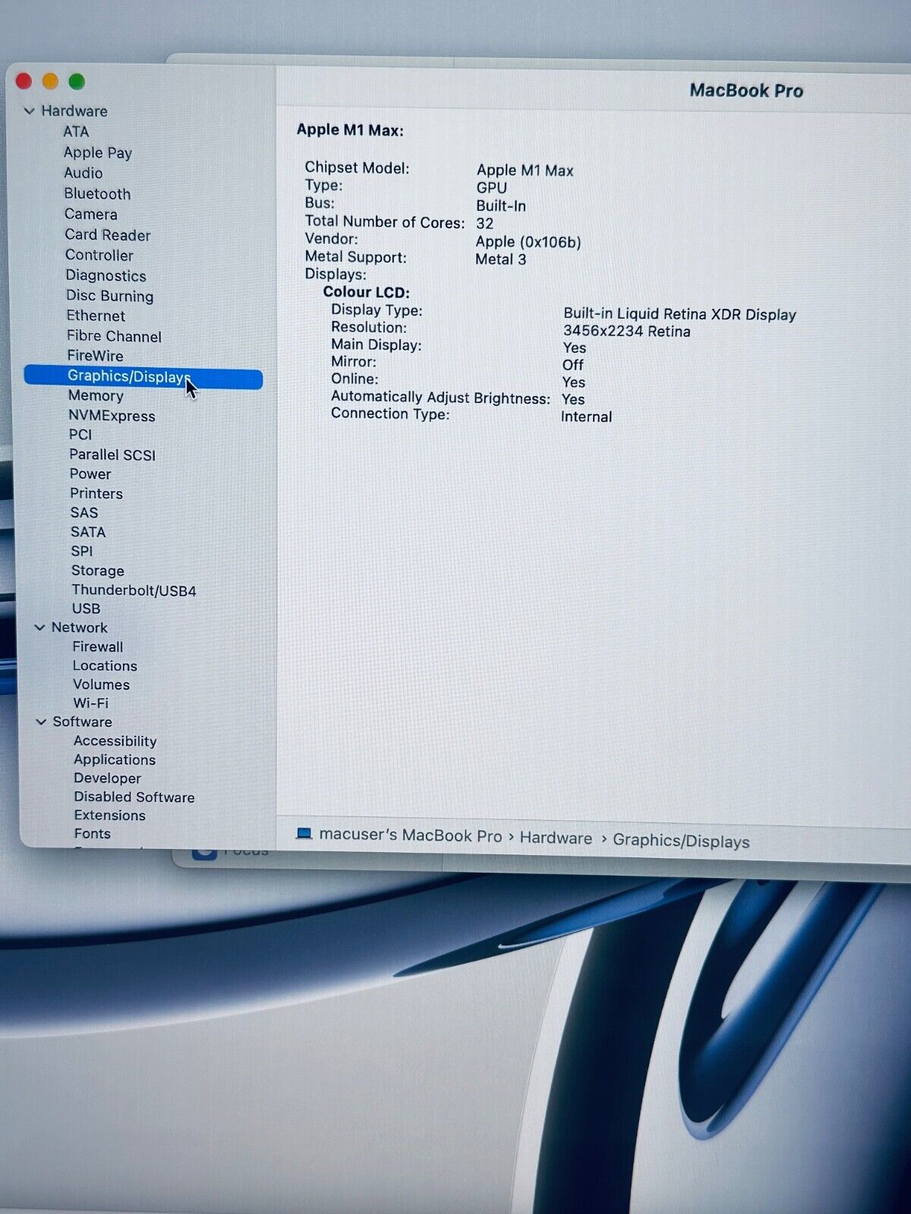The width and height of the screenshot is (911, 1214).
Task: Maximize the window with the green button
Action: pyautogui.click(x=77, y=81)
